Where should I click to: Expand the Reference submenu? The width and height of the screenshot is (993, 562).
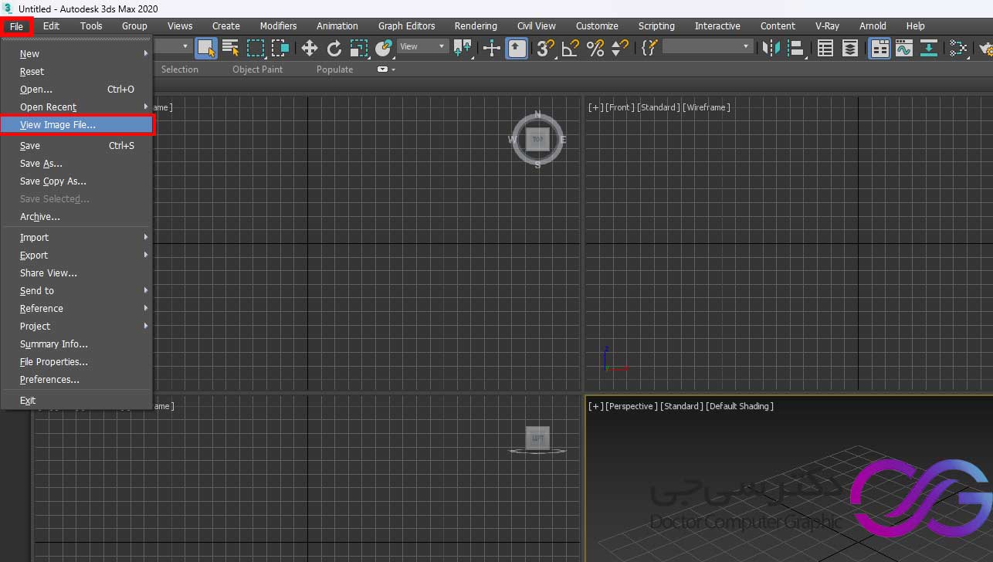(77, 309)
